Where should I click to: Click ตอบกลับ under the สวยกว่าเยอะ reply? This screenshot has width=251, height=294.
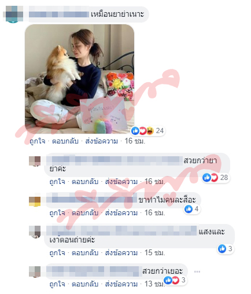85,284
